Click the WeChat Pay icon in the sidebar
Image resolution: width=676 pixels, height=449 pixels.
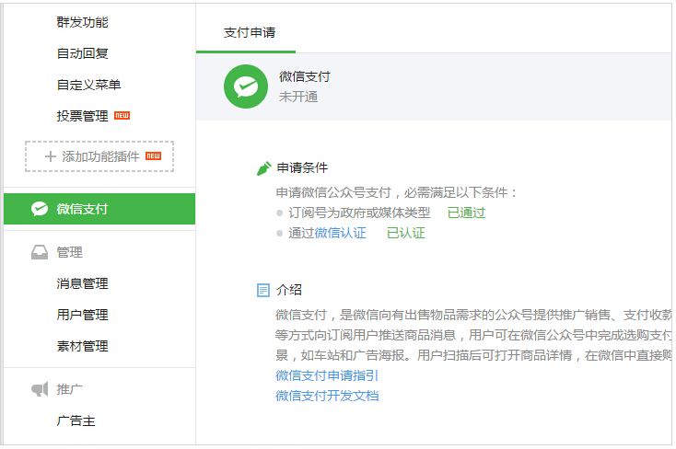point(40,209)
